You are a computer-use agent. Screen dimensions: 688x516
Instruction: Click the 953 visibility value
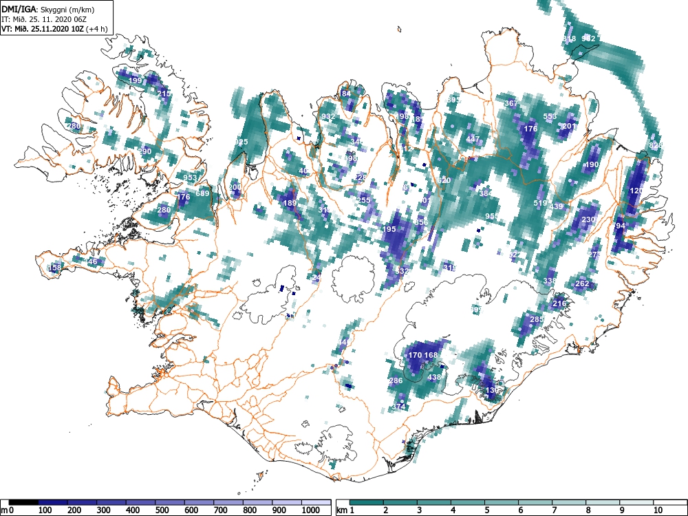(x=190, y=178)
